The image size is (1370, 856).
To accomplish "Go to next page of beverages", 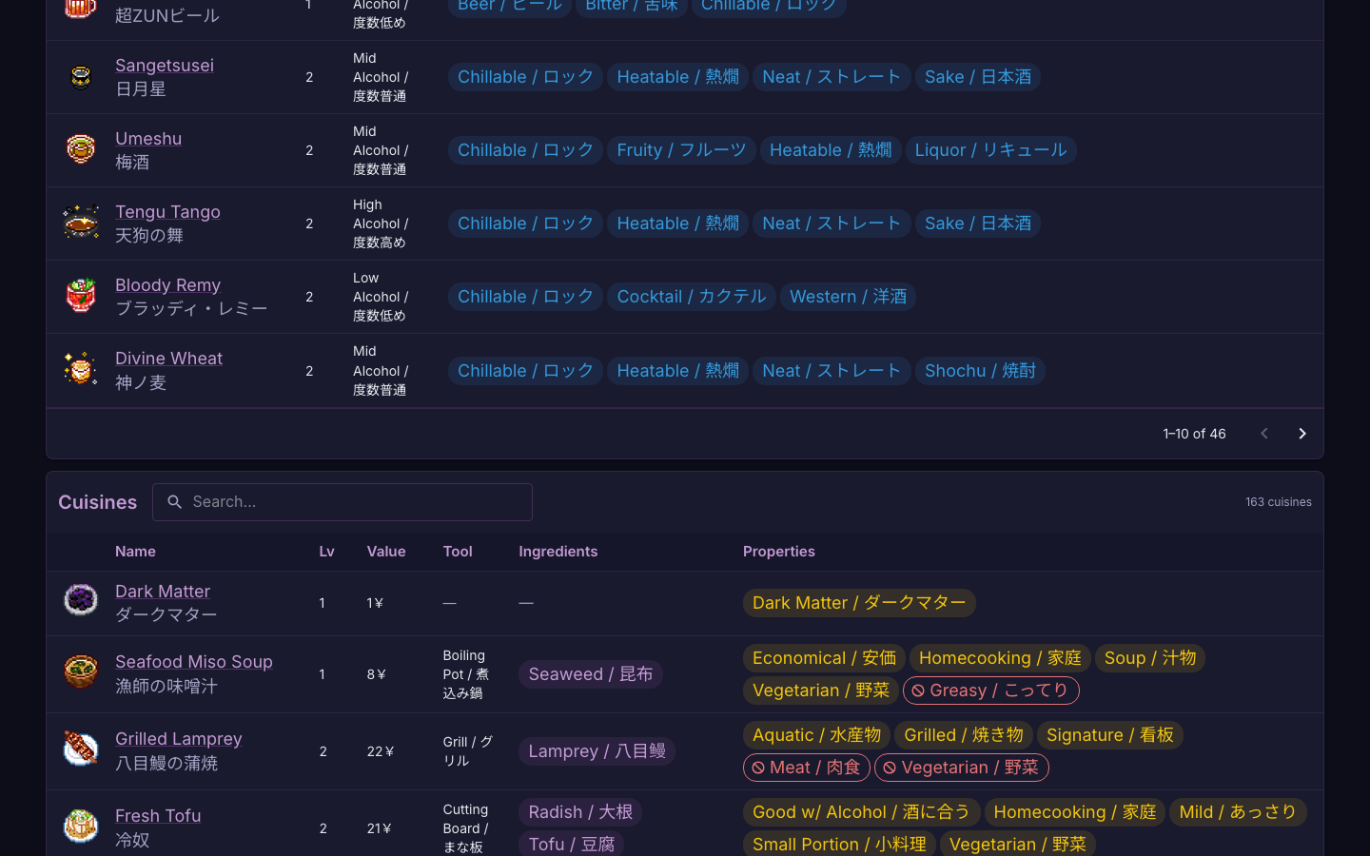I will tap(1302, 434).
